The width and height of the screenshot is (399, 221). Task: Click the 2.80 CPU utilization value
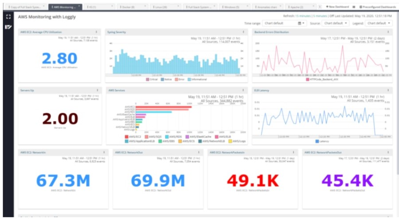tap(59, 58)
